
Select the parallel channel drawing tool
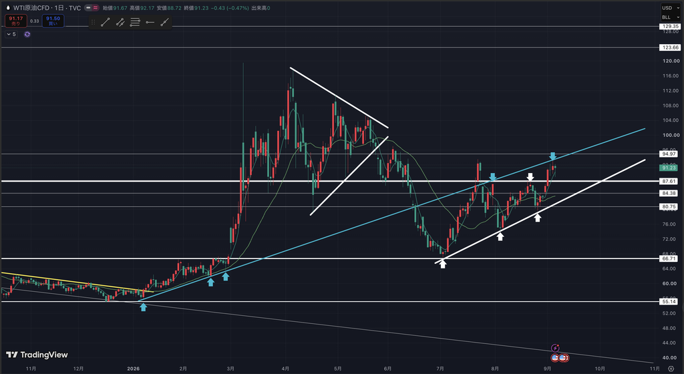pos(120,22)
